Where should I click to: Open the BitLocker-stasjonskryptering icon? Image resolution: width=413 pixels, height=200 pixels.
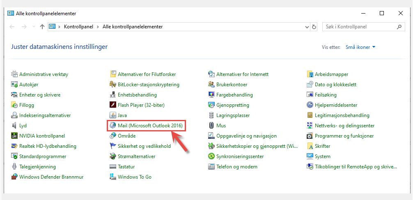click(113, 85)
